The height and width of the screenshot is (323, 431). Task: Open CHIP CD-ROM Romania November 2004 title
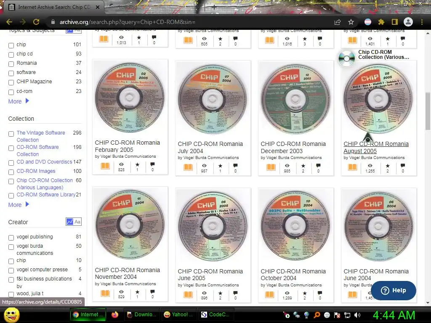tap(127, 273)
